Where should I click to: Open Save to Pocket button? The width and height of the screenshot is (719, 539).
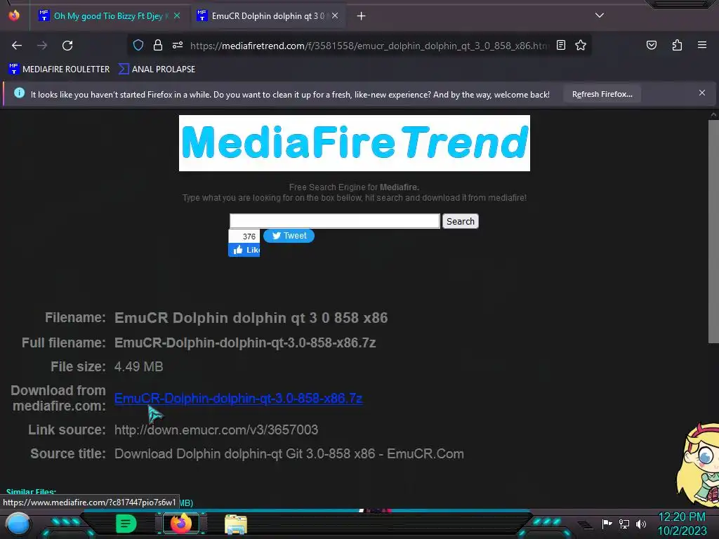tap(651, 45)
